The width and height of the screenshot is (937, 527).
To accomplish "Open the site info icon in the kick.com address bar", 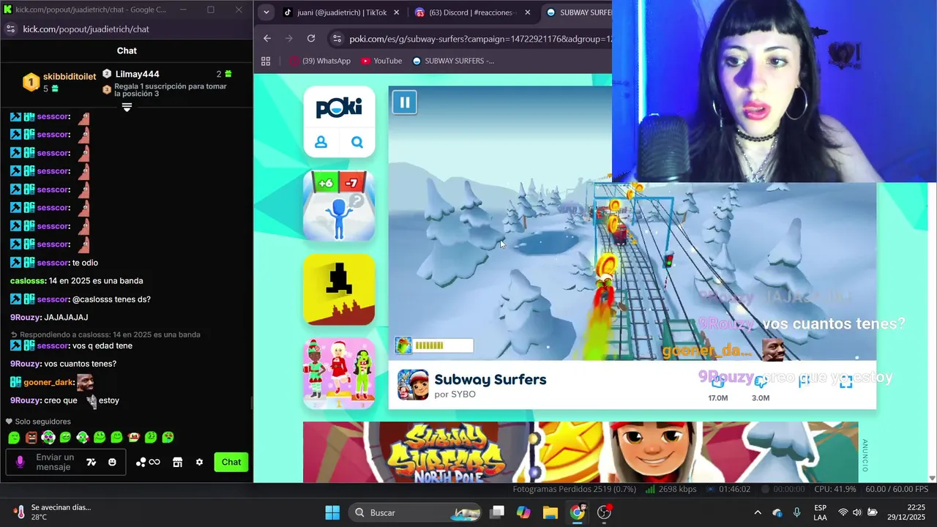I will (x=10, y=29).
